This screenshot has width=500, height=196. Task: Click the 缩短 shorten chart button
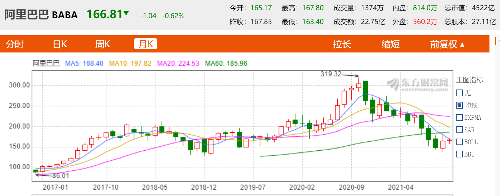(390, 44)
